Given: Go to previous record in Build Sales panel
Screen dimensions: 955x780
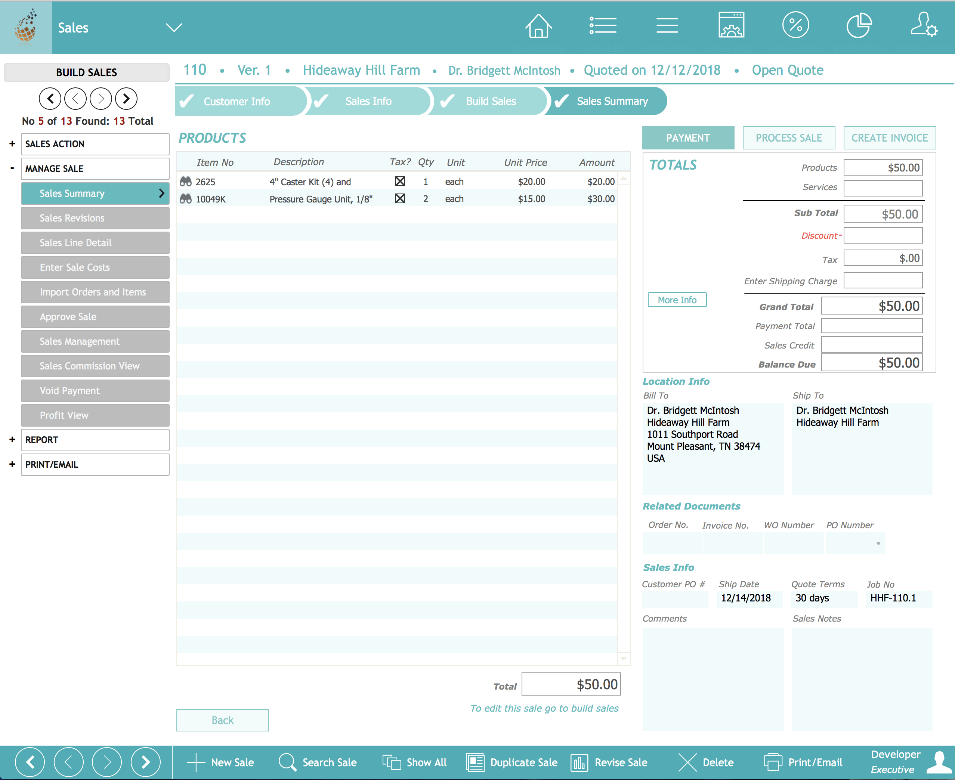Looking at the screenshot, I should tap(75, 98).
